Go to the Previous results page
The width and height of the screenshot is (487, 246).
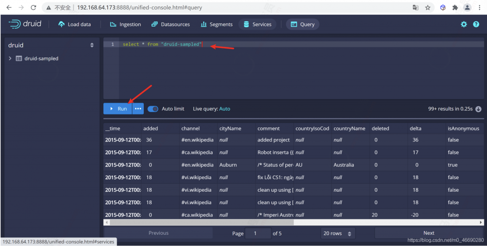158,233
